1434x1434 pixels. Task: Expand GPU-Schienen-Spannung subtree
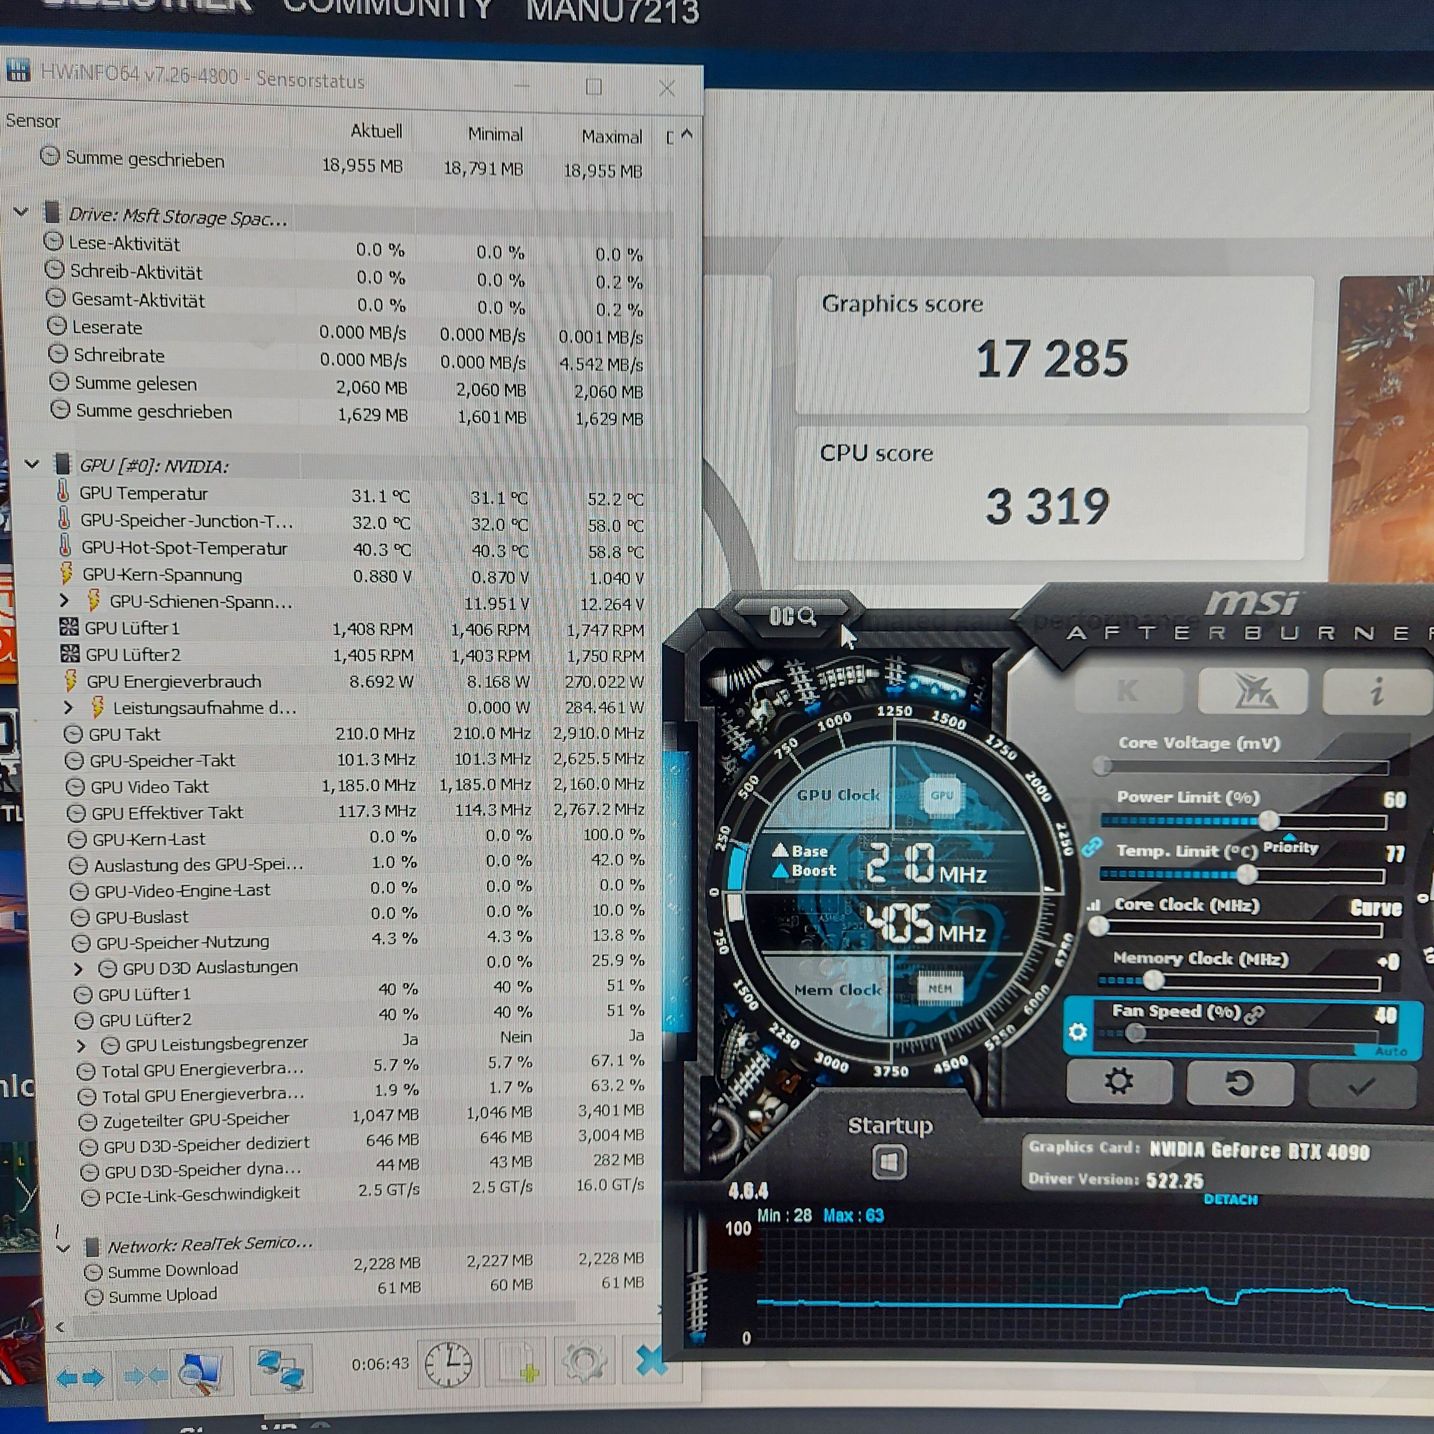click(64, 600)
